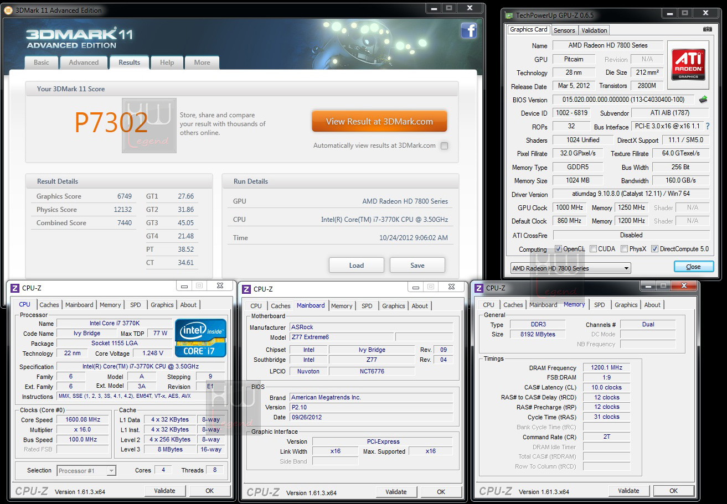727x504 pixels.
Task: Switch to the Advanced tab in 3DMark
Action: (84, 63)
